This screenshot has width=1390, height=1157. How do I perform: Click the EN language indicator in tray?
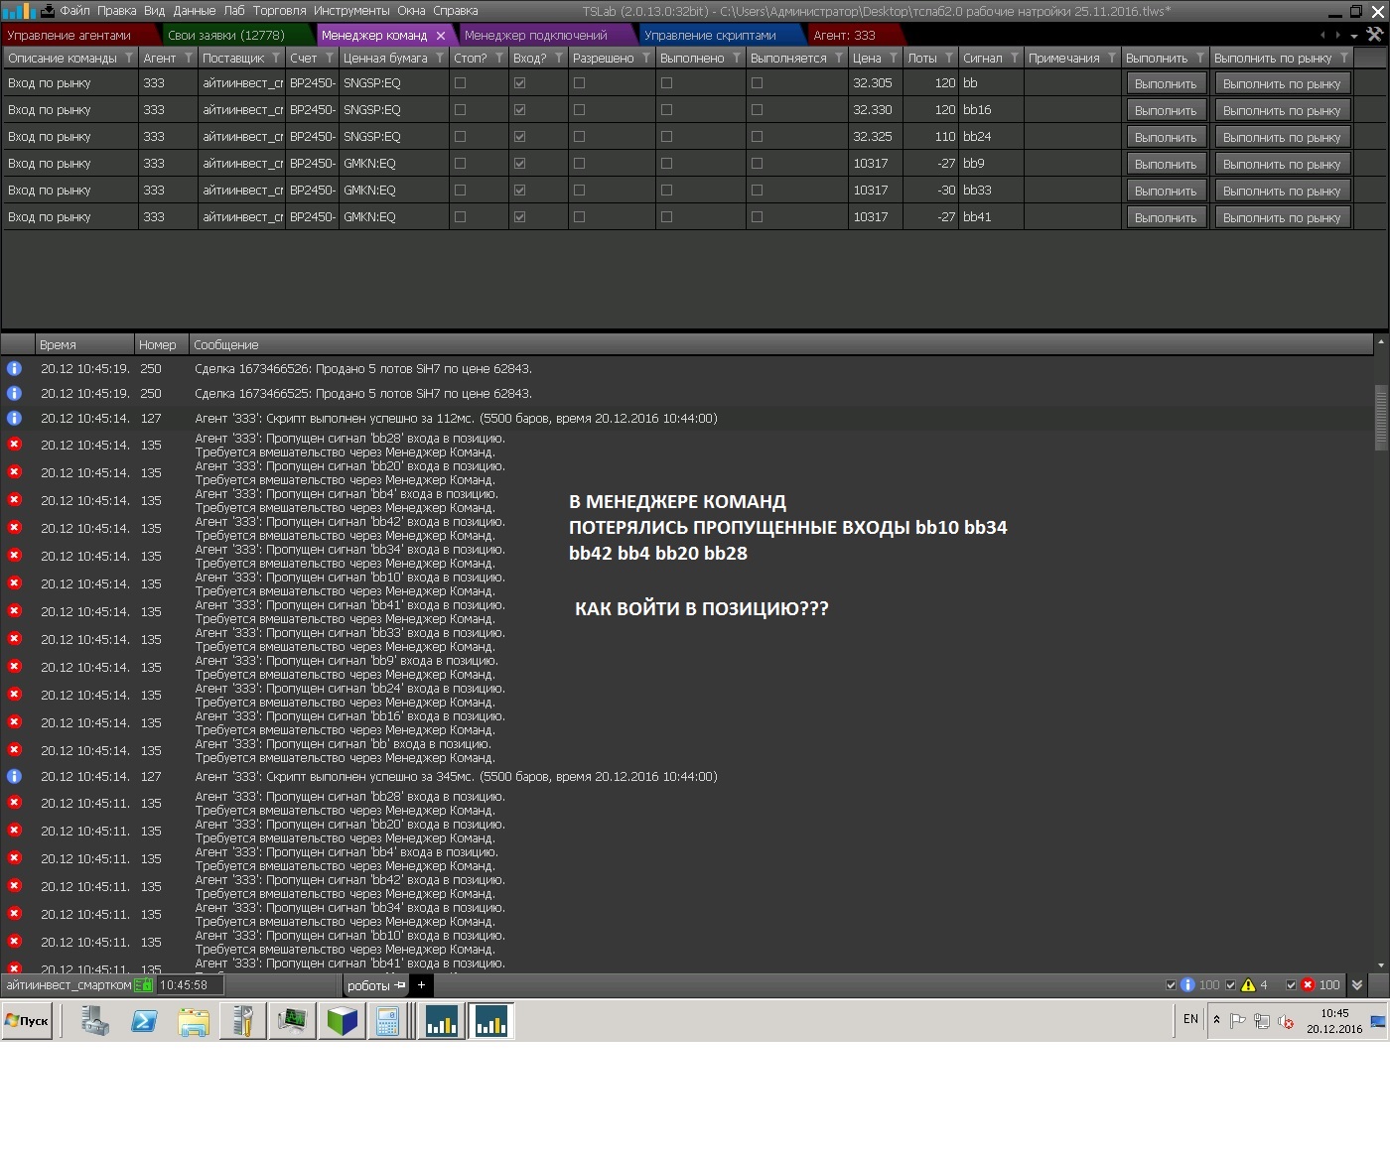tap(1190, 1019)
